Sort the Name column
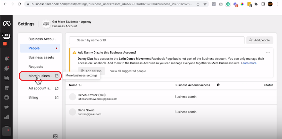The height and width of the screenshot is (139, 282). coord(75,85)
